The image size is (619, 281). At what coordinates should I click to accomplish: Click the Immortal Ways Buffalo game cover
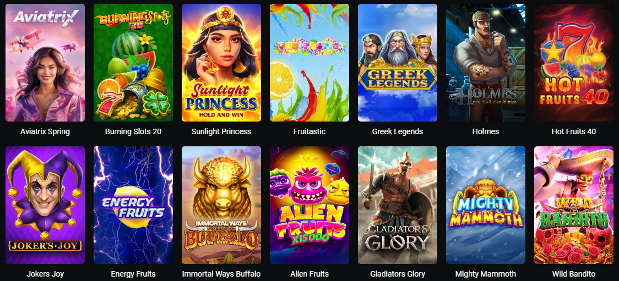pos(221,205)
